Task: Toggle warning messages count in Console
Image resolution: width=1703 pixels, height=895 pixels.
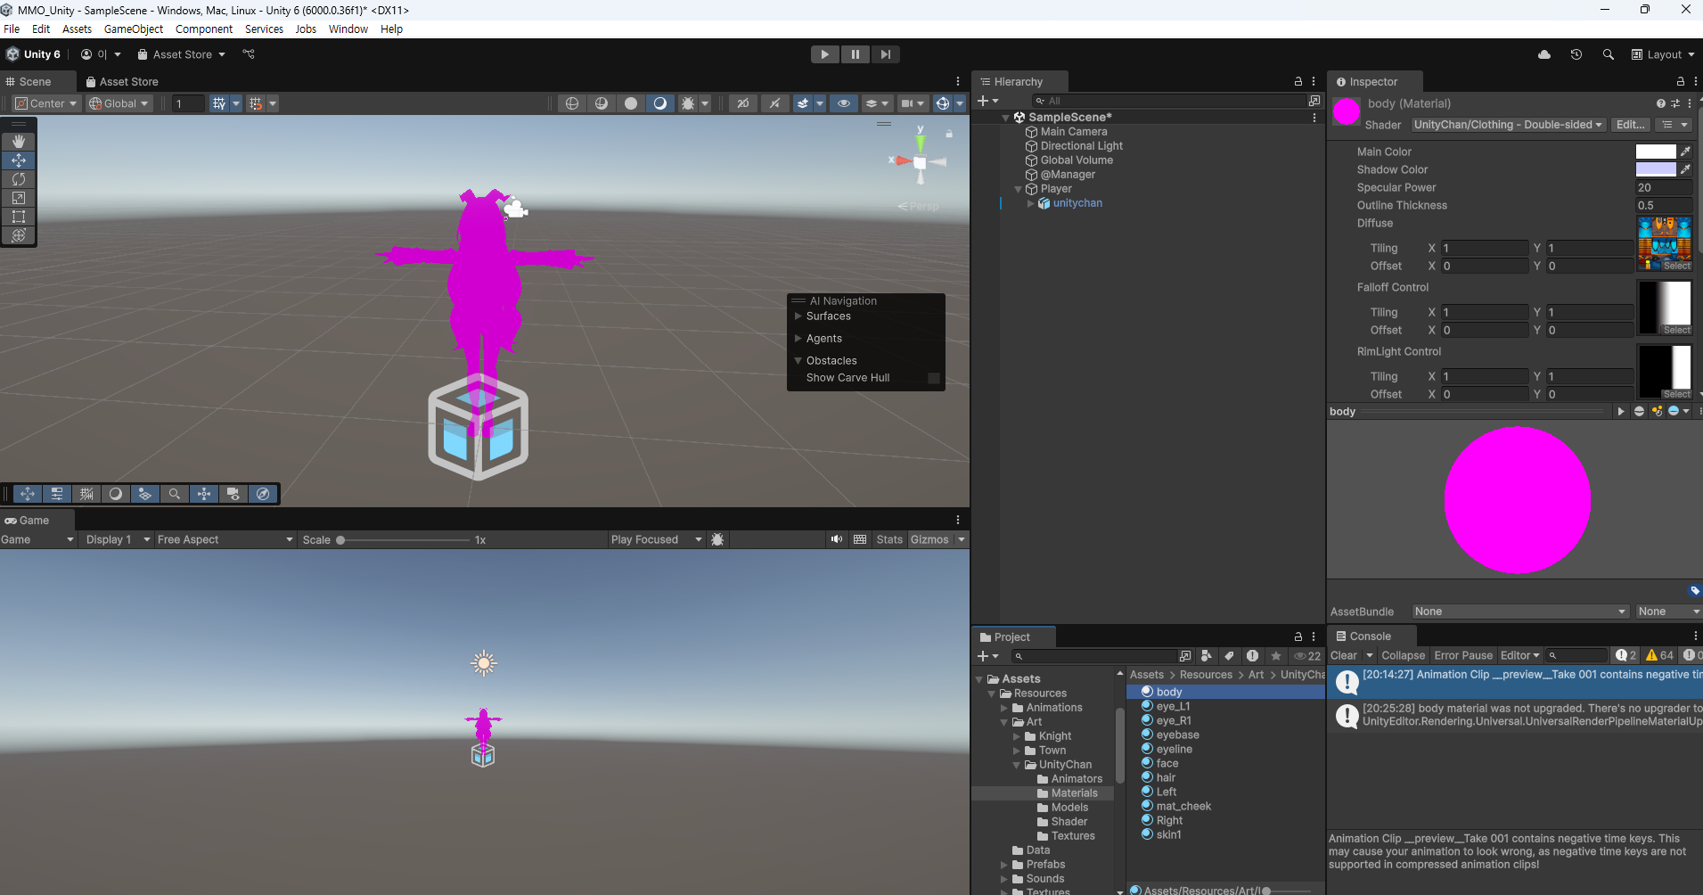Action: (x=1658, y=655)
